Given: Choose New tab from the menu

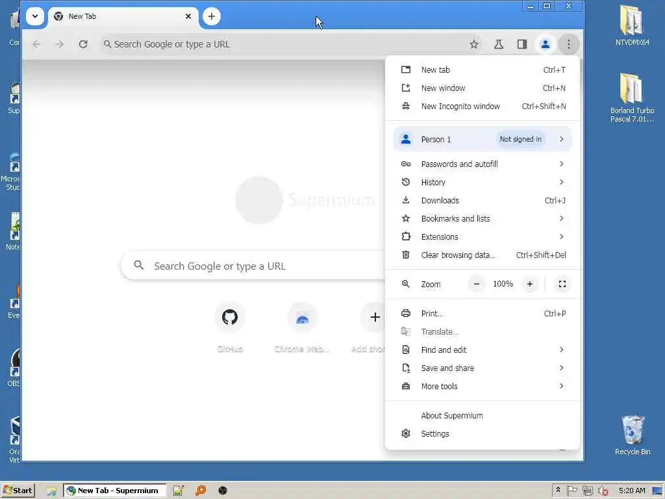Looking at the screenshot, I should (483, 70).
